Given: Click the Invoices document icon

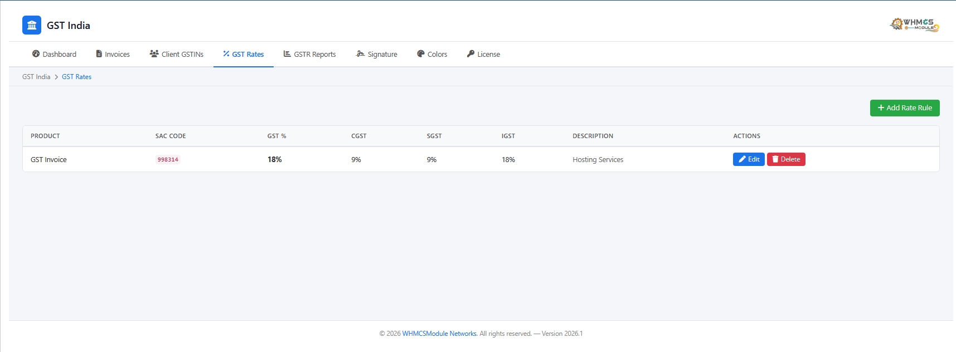Looking at the screenshot, I should [x=99, y=54].
